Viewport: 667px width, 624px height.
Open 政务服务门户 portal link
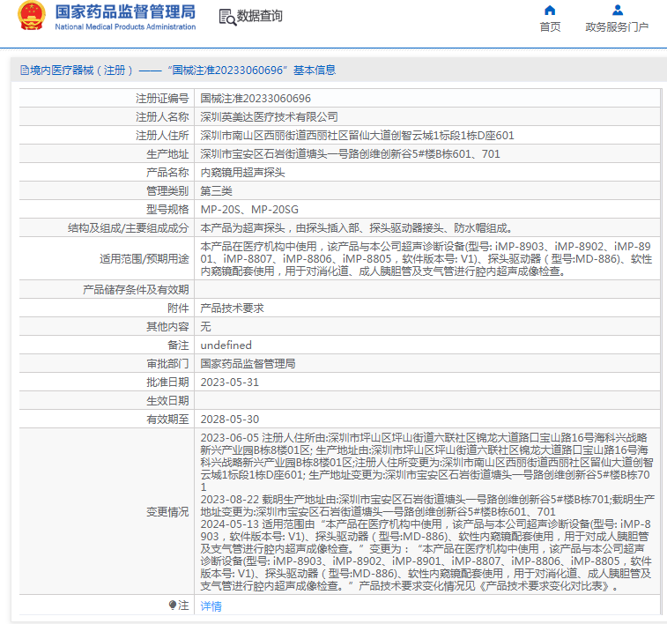tap(617, 26)
